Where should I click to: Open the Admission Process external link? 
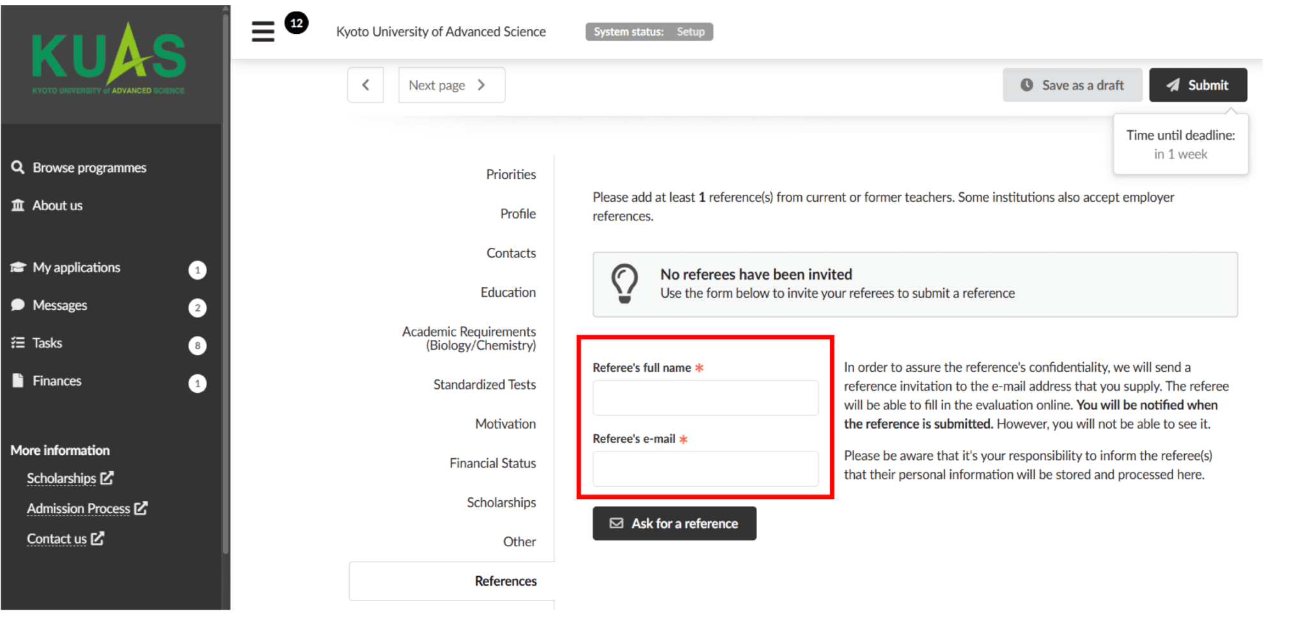[87, 508]
